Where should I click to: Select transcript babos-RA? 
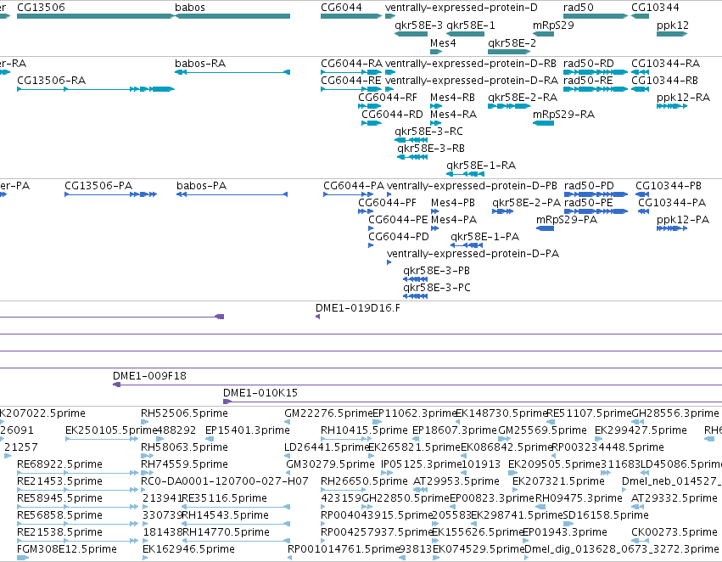click(232, 72)
